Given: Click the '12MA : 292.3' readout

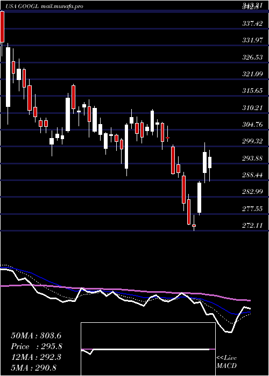Looking at the screenshot, I should tap(36, 357).
